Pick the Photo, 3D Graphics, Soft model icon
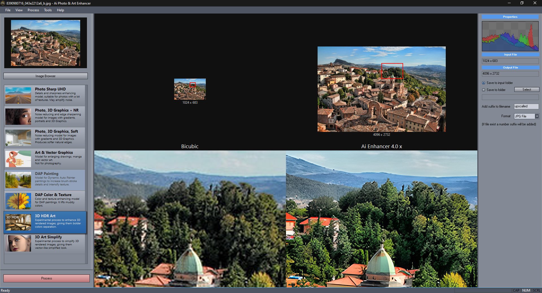Image resolution: width=542 pixels, height=293 pixels. point(18,137)
